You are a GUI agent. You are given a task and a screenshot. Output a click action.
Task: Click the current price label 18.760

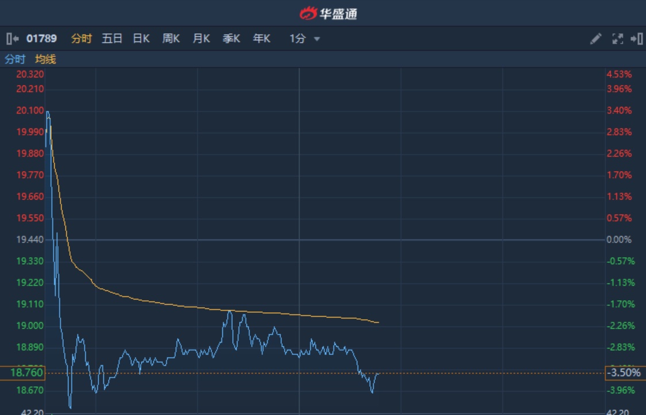coord(26,373)
